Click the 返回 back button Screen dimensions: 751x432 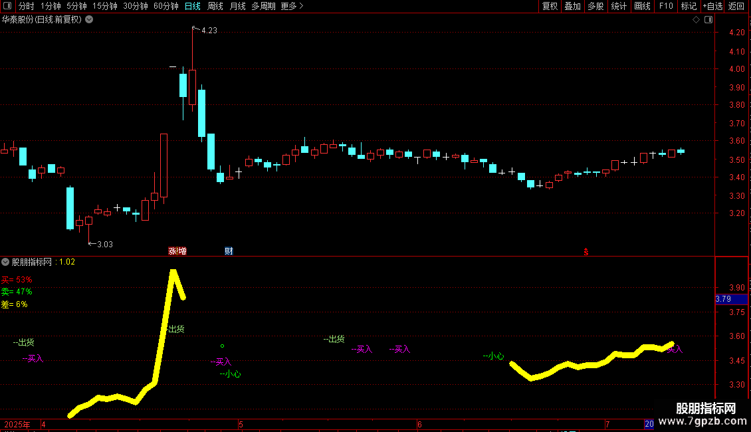(736, 6)
